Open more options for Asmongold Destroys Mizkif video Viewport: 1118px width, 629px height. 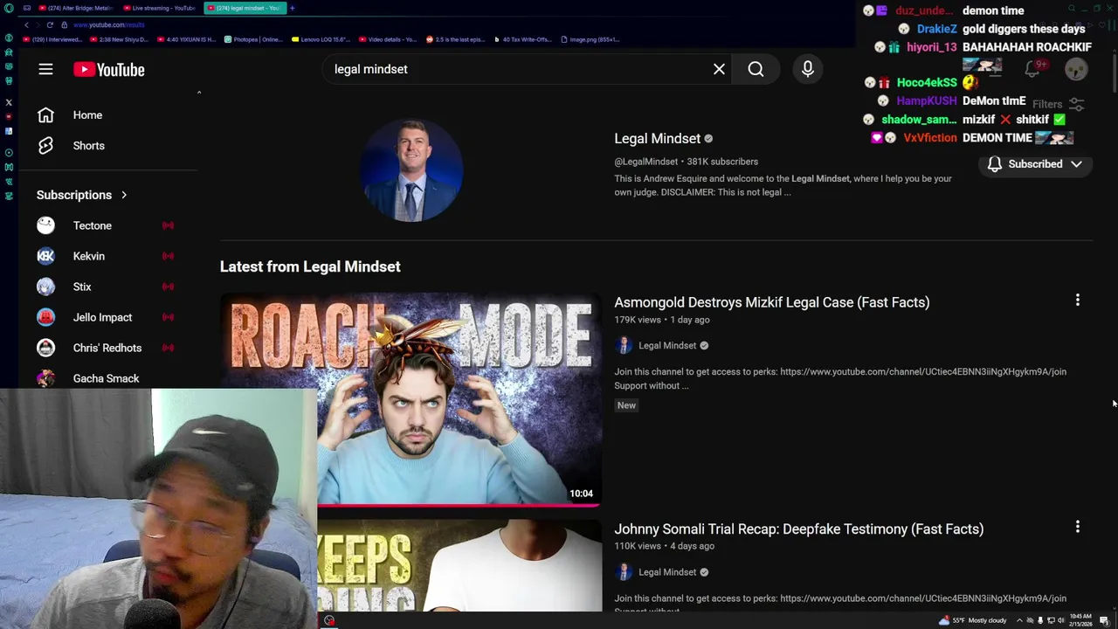pyautogui.click(x=1077, y=301)
